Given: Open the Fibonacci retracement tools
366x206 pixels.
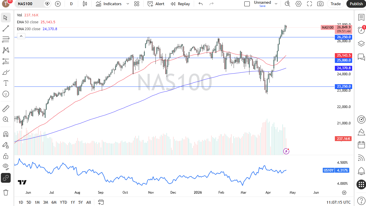Looking at the screenshot, I should point(5,39).
